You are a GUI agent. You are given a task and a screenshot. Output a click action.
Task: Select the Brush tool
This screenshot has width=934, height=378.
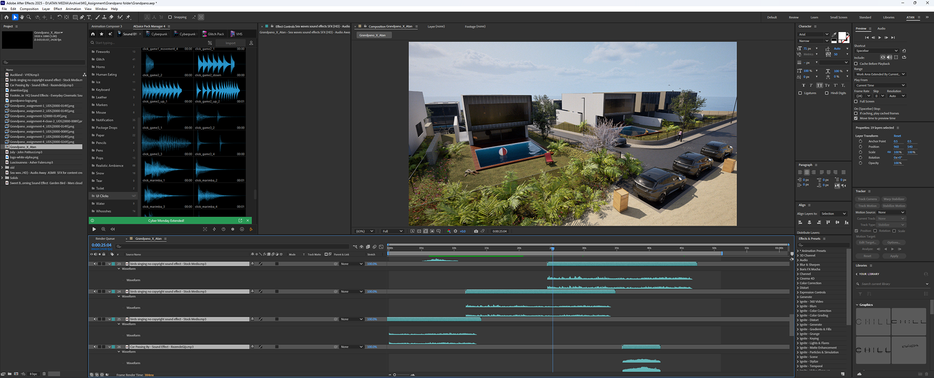pyautogui.click(x=97, y=17)
